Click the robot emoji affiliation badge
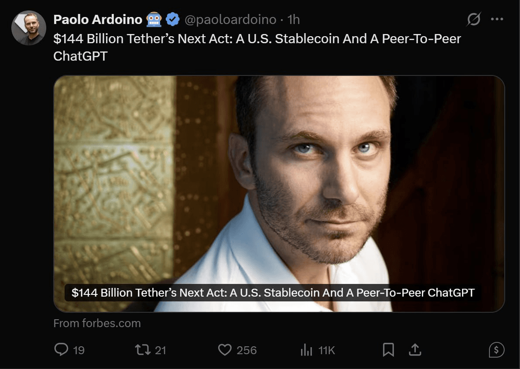This screenshot has height=369, width=520. [x=154, y=20]
